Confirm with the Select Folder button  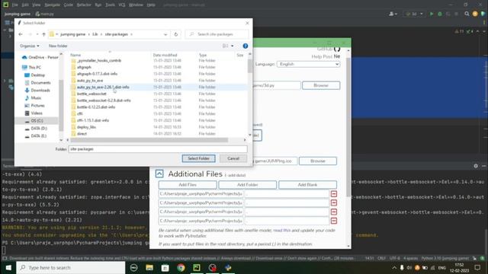tap(198, 158)
